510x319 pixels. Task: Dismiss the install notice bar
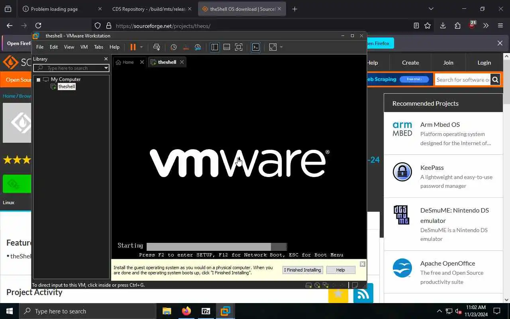tap(362, 264)
